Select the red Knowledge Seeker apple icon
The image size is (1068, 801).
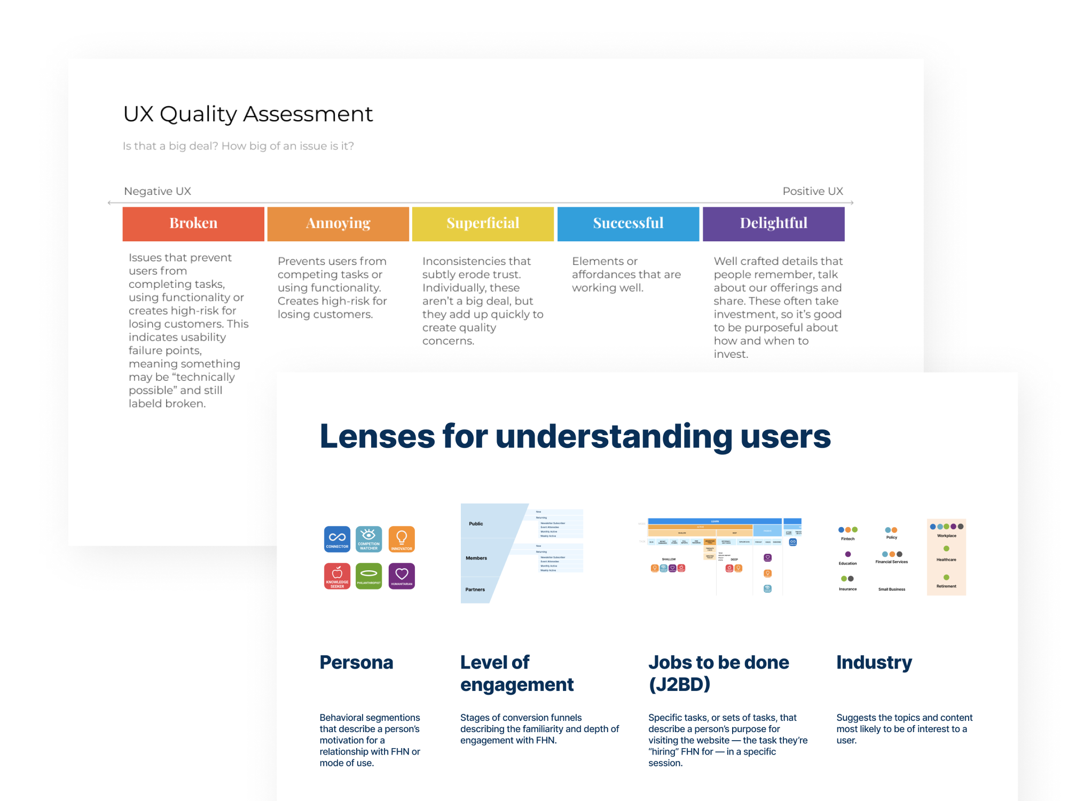pyautogui.click(x=337, y=576)
